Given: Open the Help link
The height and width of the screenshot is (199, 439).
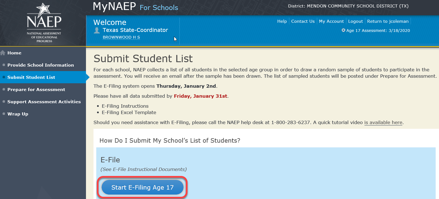Looking at the screenshot, I should tap(282, 21).
